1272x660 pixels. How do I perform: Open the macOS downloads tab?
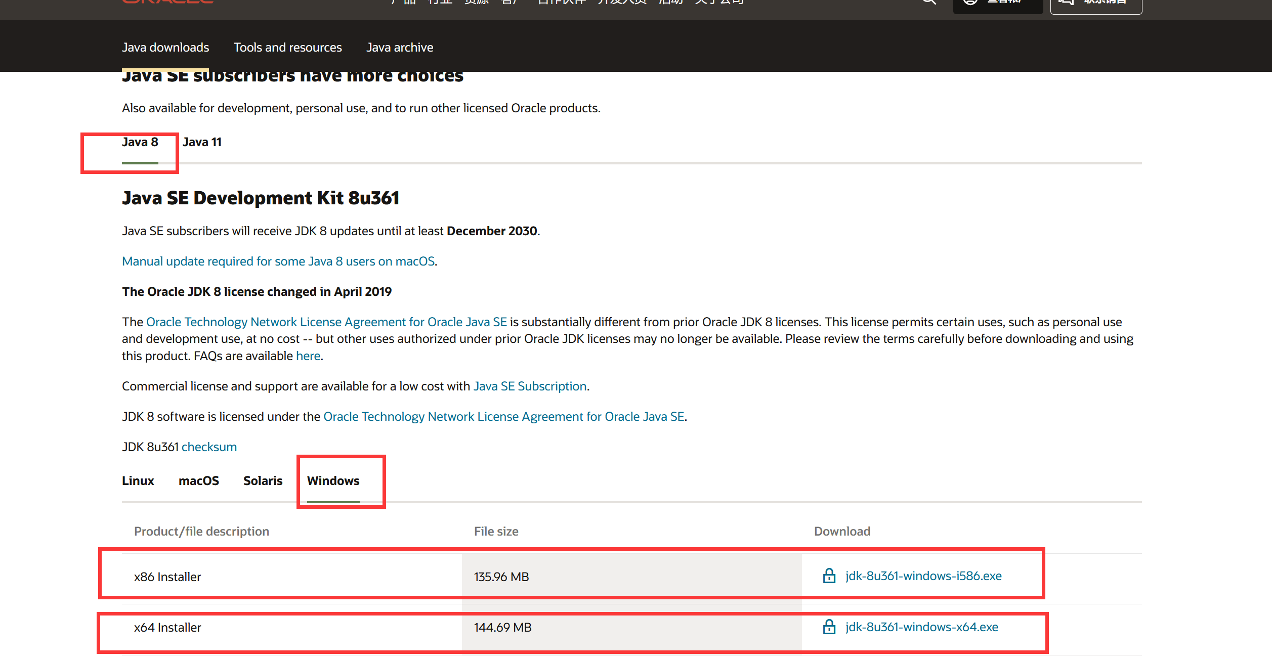(198, 481)
